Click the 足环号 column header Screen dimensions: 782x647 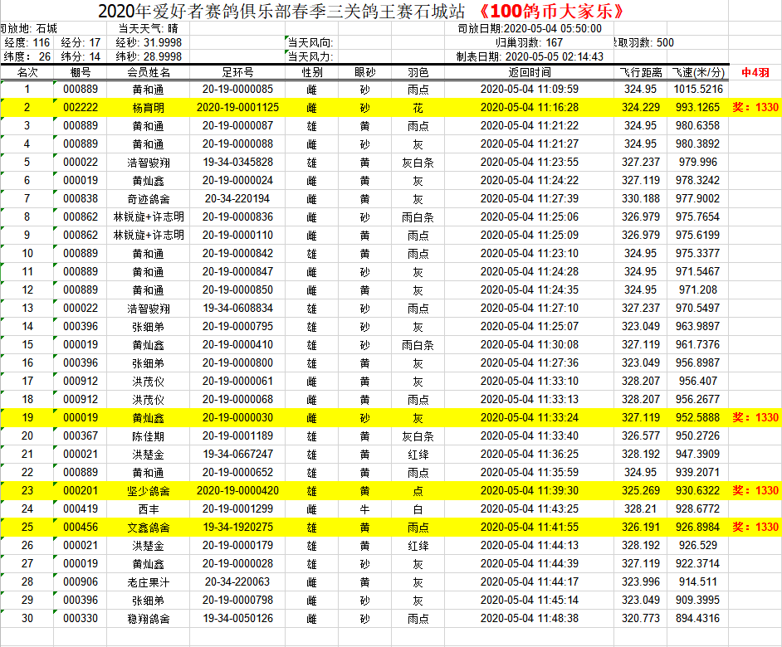237,73
